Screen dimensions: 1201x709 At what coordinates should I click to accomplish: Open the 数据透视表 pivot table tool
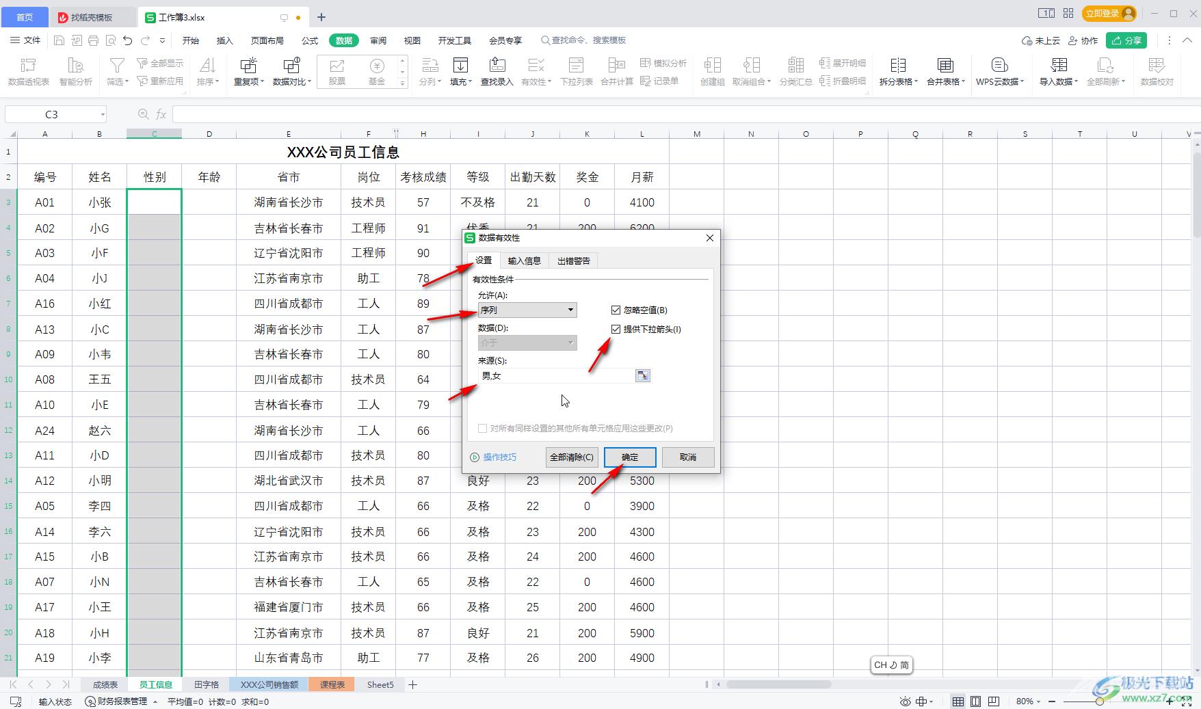click(x=28, y=71)
